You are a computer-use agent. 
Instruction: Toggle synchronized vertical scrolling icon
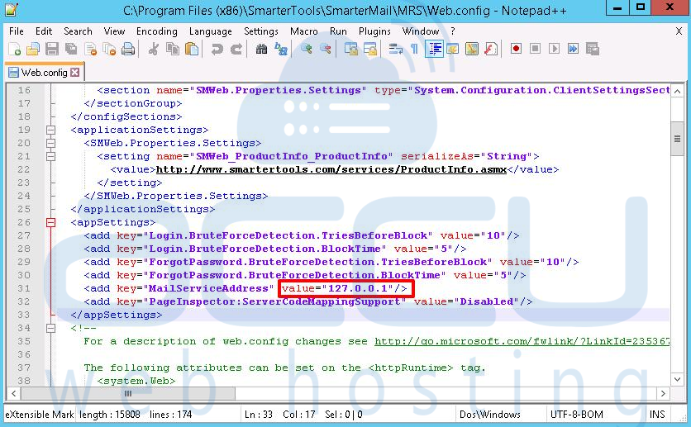[350, 49]
